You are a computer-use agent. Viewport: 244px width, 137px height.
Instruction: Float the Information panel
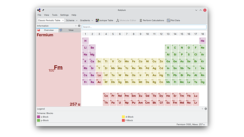pyautogui.click(x=76, y=26)
